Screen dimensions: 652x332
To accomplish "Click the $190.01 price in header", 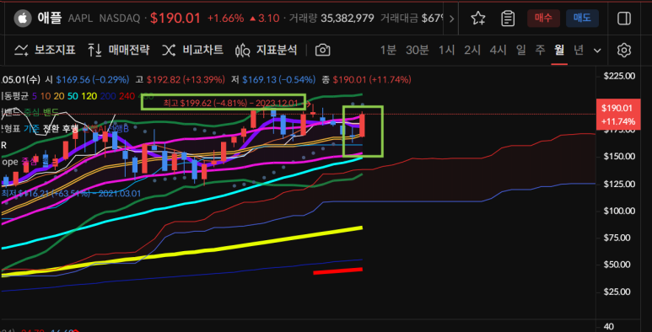I will (175, 19).
